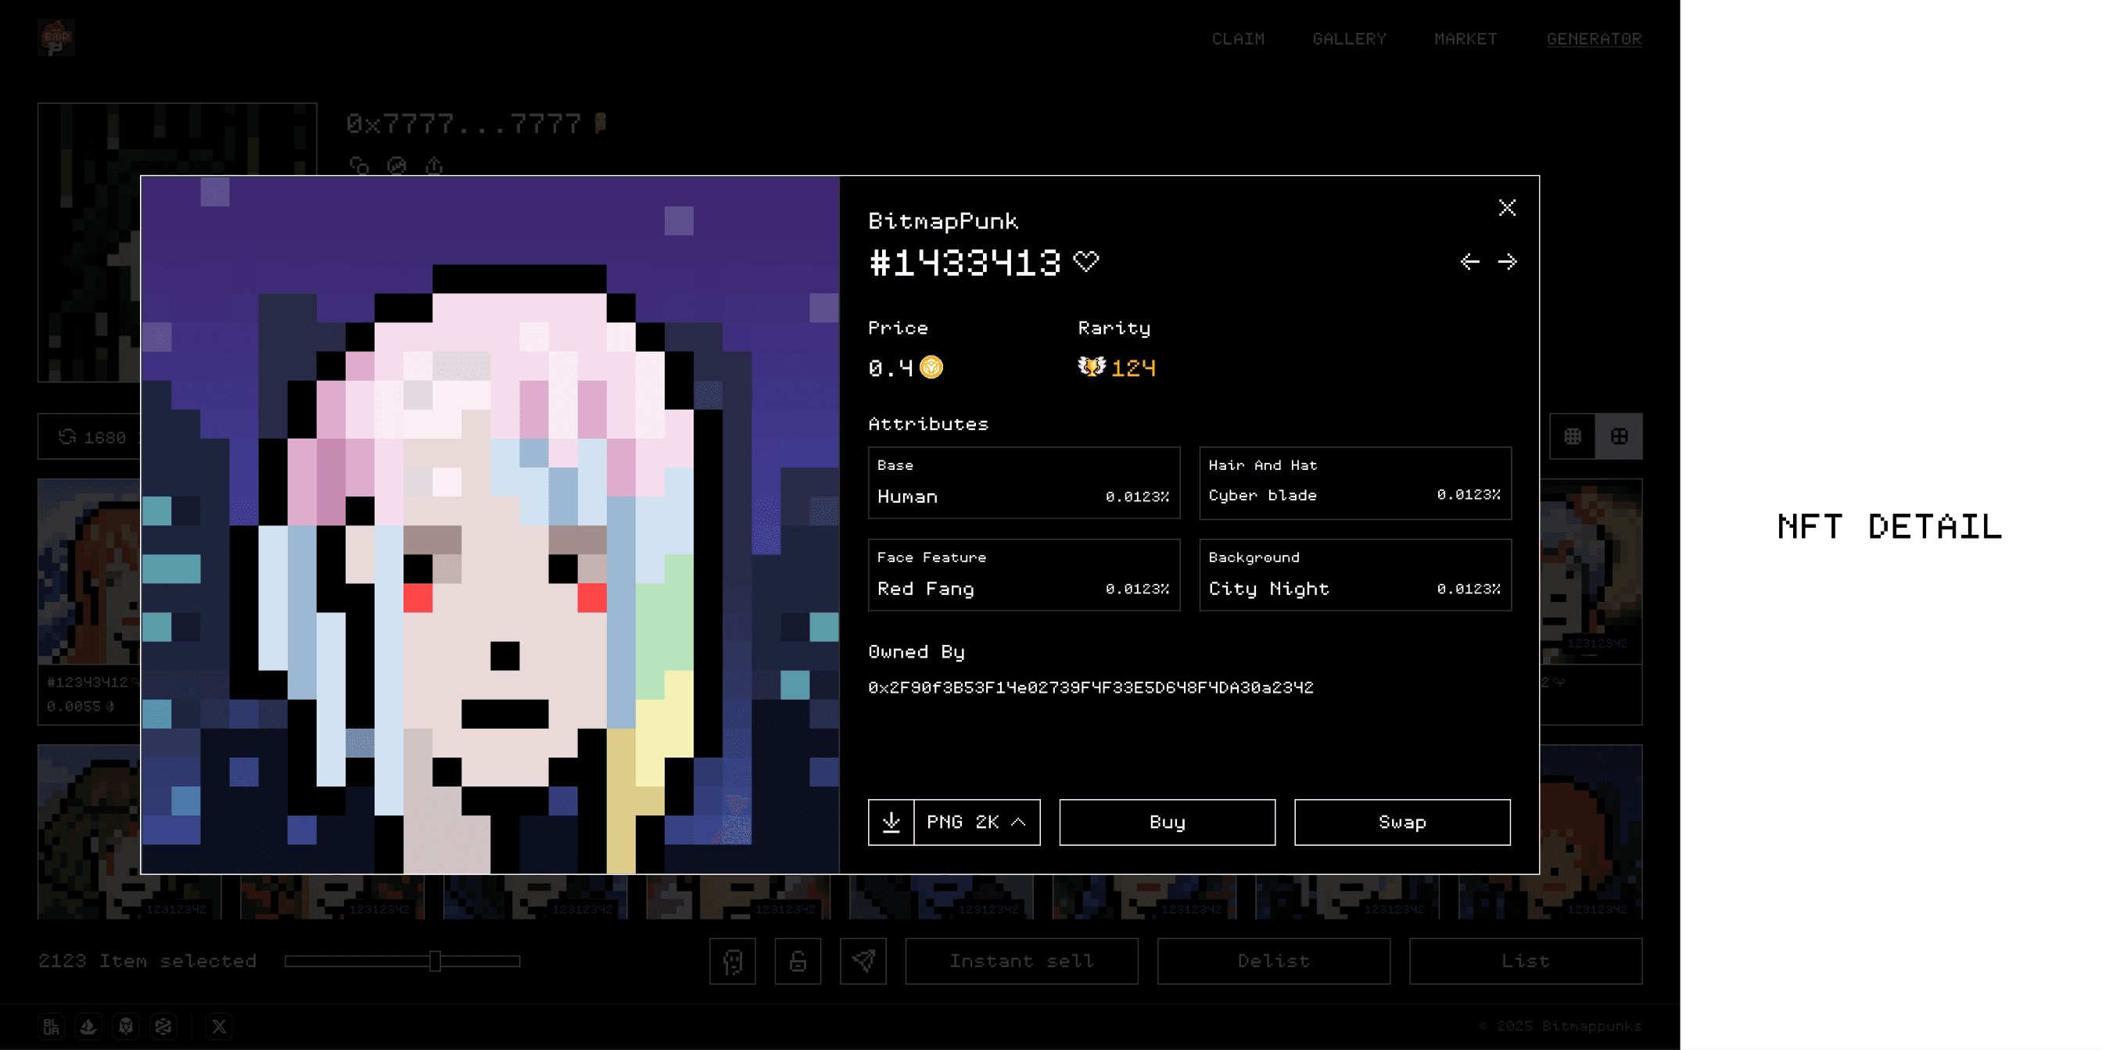2102x1050 pixels.
Task: Go to next NFT with right arrow
Action: point(1507,262)
